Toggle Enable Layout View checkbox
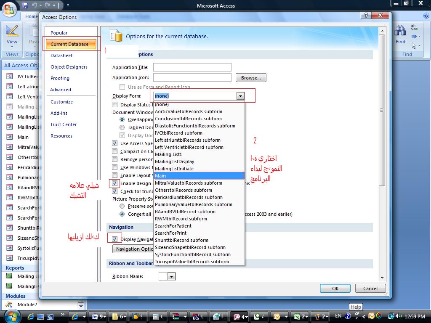The height and width of the screenshot is (323, 431). [x=114, y=175]
